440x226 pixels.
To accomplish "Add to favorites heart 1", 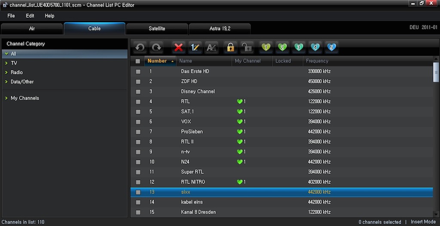I will tap(266, 47).
